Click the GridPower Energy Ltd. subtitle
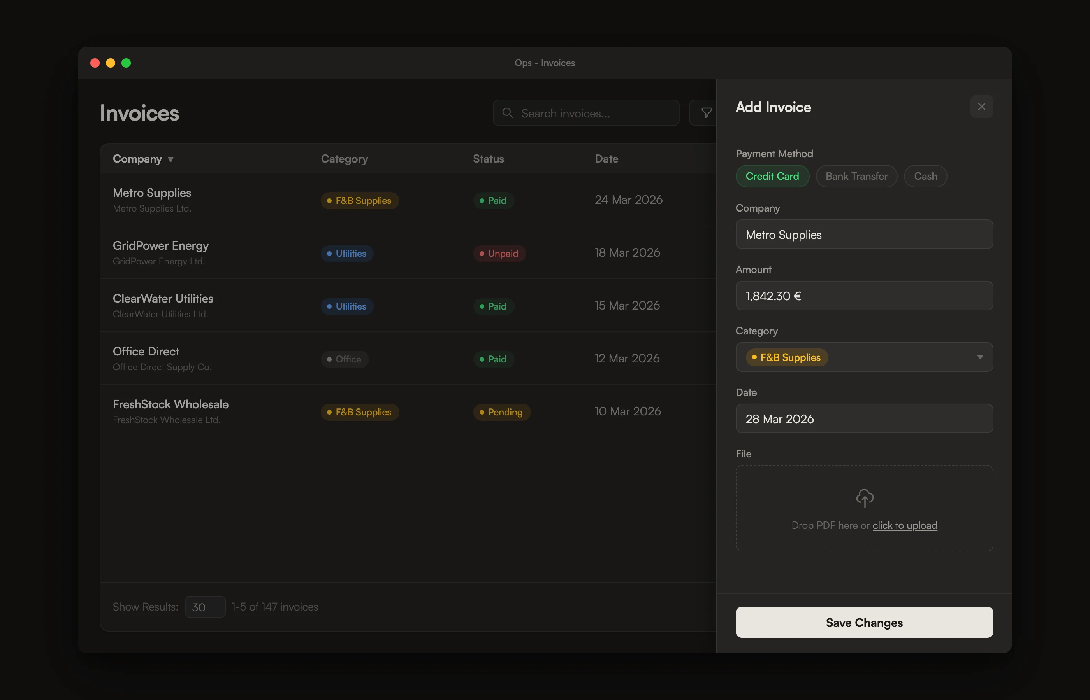The height and width of the screenshot is (700, 1090). [x=159, y=261]
